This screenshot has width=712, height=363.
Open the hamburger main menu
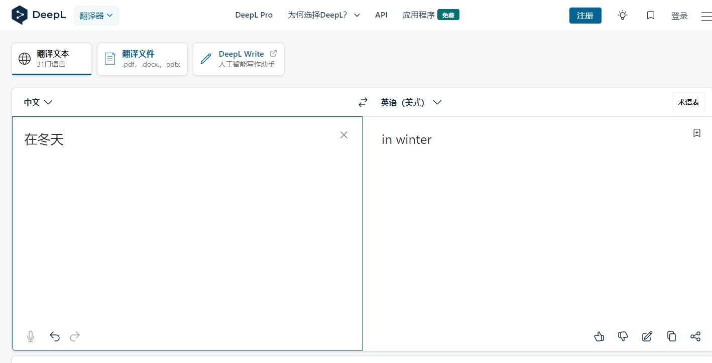coord(706,16)
